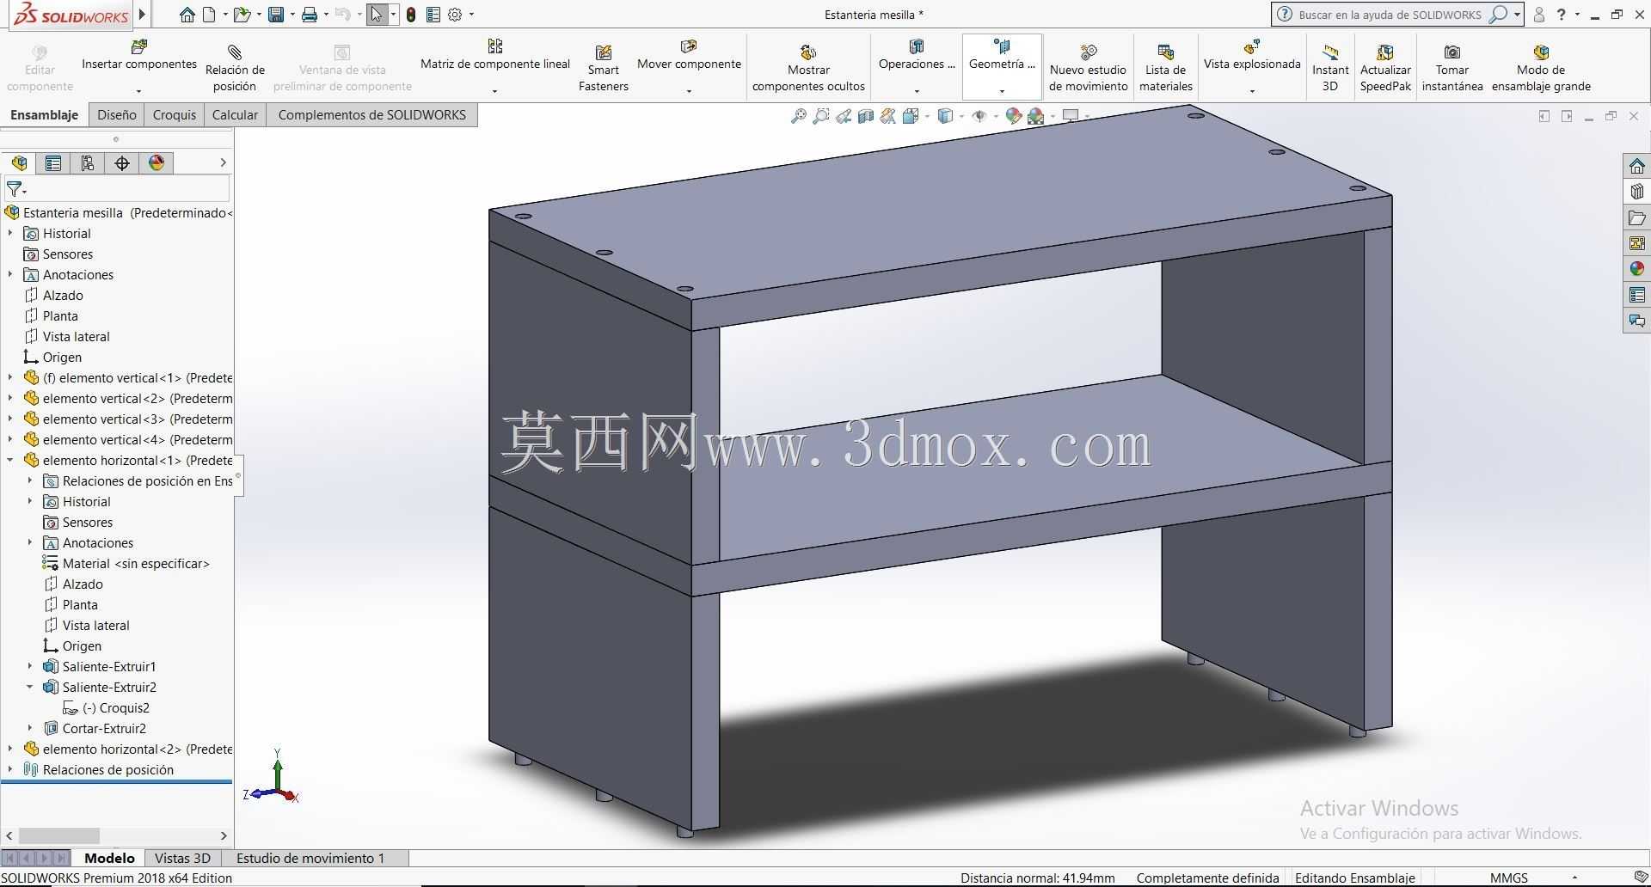
Task: Open Complementos de SOLIDWORKS tab
Action: coord(371,115)
